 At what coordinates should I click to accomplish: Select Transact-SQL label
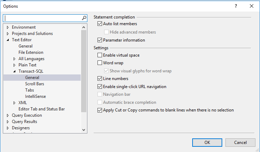(31, 71)
